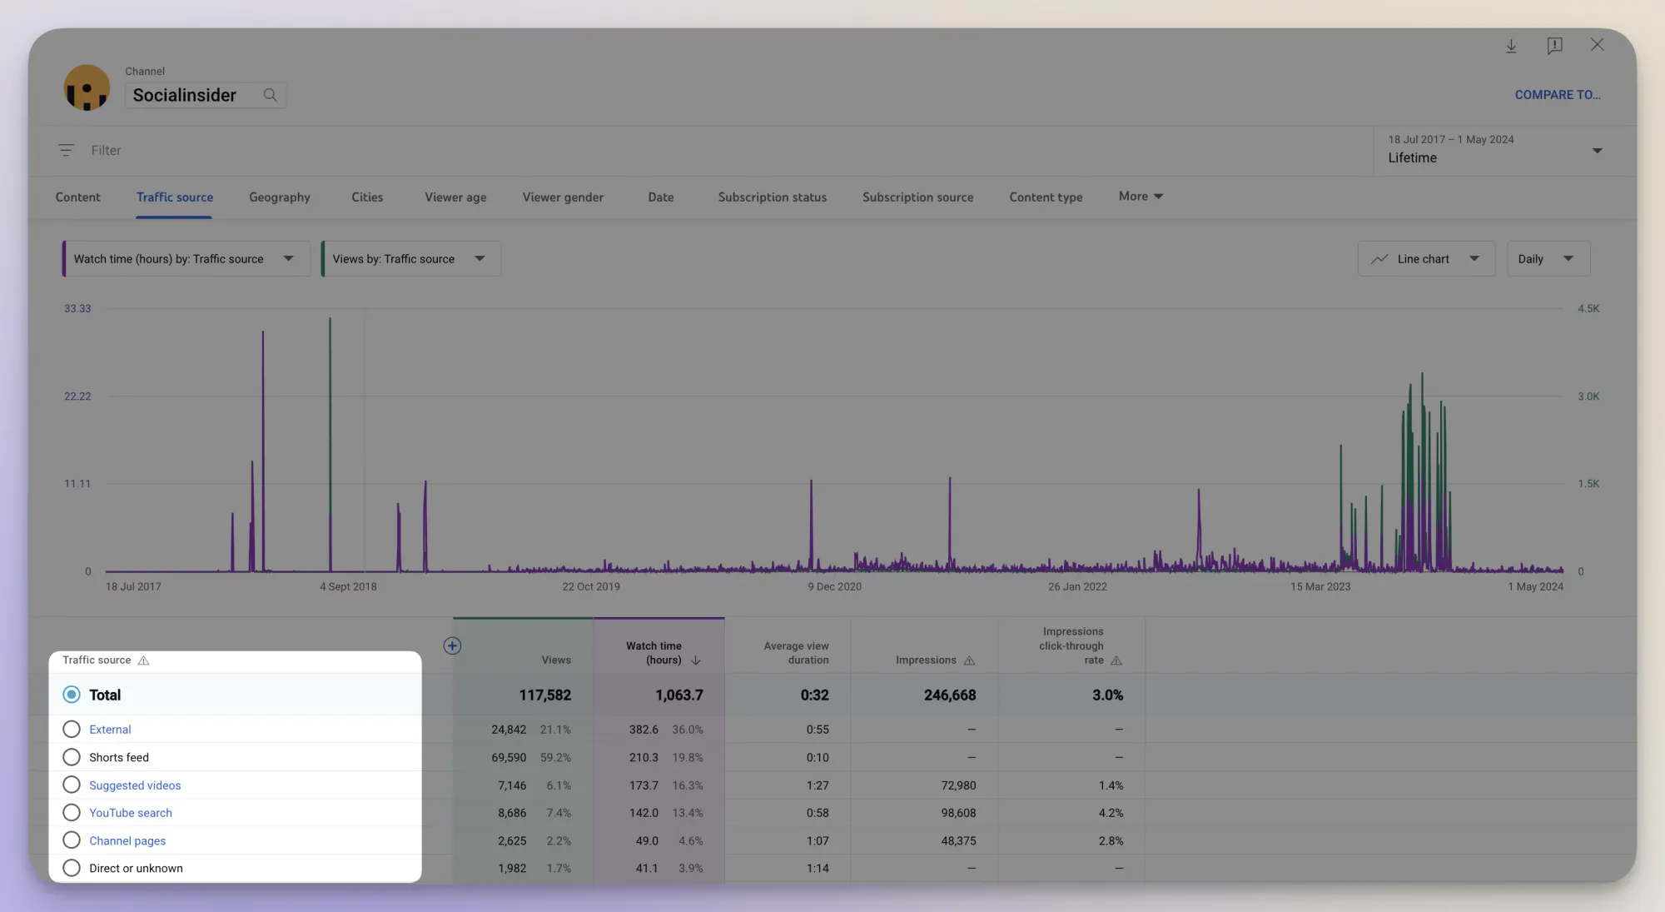Select the Direct or unknown radio button

point(72,868)
